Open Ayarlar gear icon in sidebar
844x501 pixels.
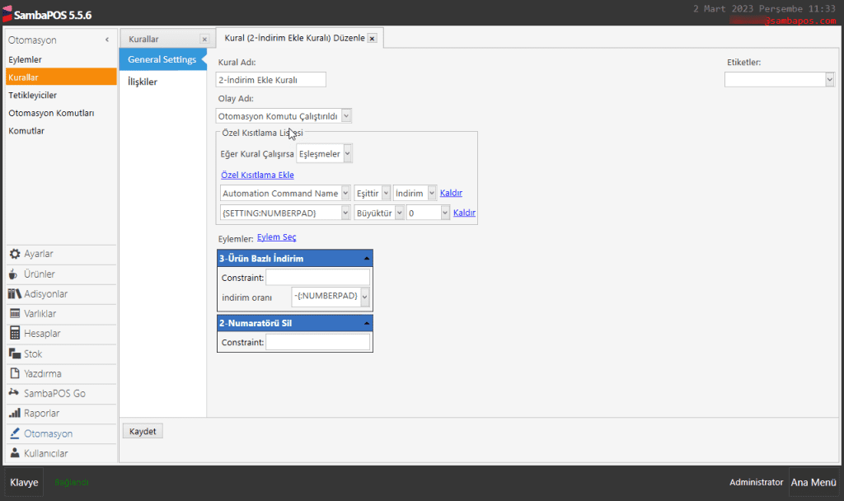click(x=15, y=254)
